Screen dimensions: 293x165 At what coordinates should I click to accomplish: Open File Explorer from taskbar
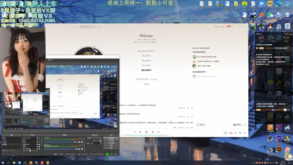[x=14, y=163]
